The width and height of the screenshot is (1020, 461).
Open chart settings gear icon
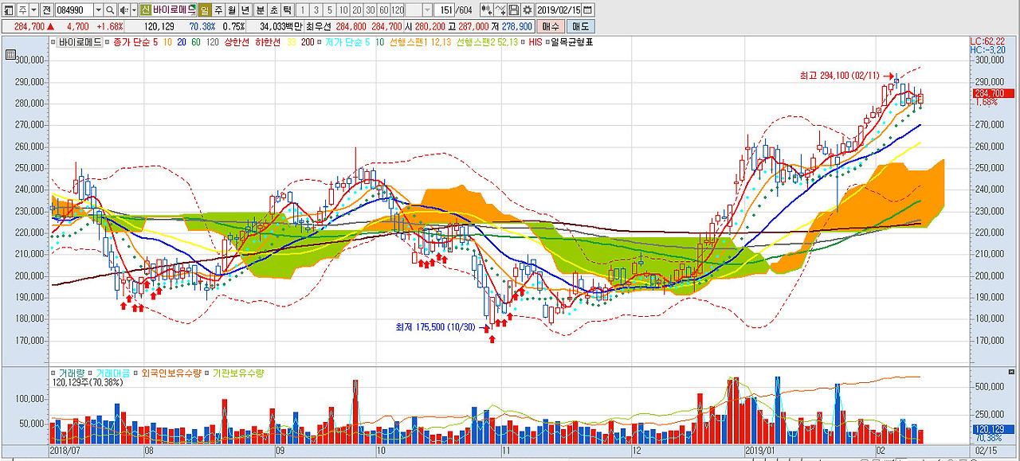[x=527, y=10]
